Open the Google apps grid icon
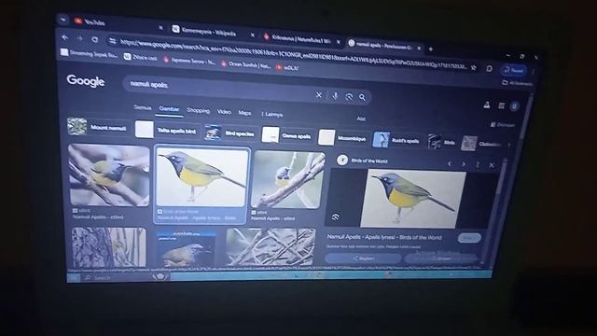The height and width of the screenshot is (336, 597). [502, 105]
